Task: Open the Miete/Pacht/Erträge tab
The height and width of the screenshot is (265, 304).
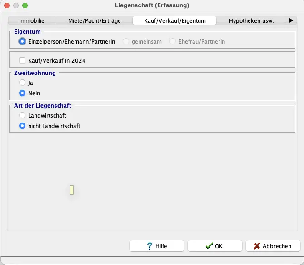Action: [94, 21]
